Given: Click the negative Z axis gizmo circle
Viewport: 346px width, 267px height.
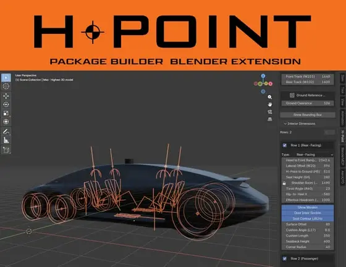Looking at the screenshot, I should click(x=263, y=91).
